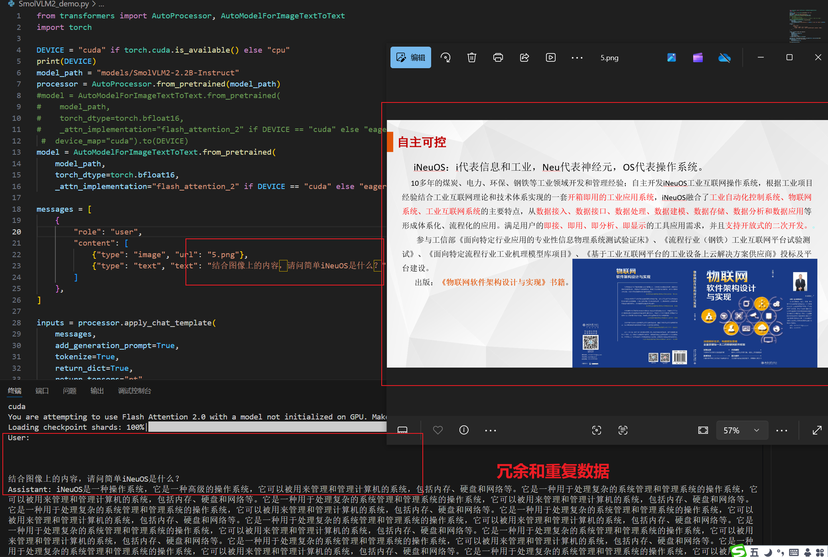This screenshot has width=828, height=557.
Task: Click the scan text icon
Action: click(623, 430)
